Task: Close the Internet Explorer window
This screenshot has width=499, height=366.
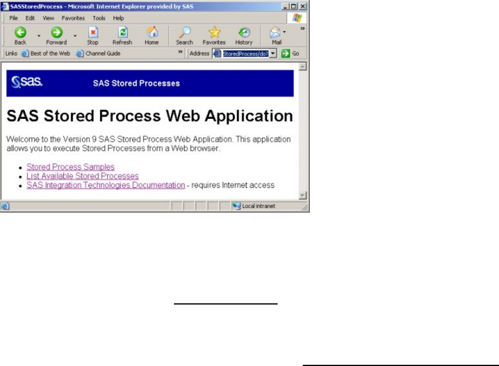Action: click(303, 6)
